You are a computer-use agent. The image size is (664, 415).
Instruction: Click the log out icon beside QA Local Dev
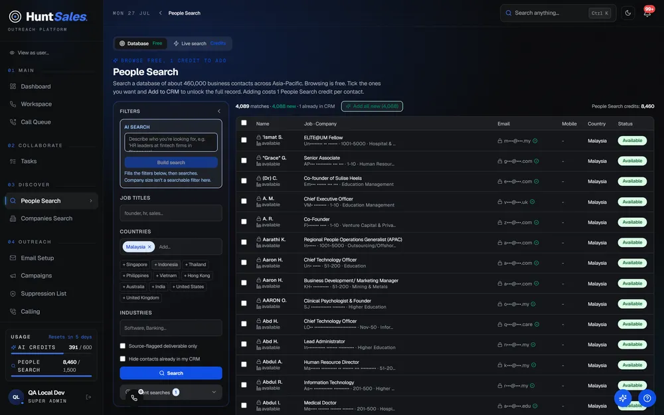(88, 397)
